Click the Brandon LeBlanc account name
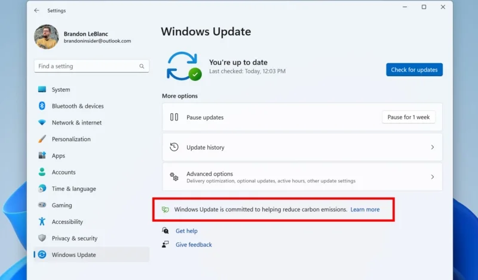 [86, 34]
